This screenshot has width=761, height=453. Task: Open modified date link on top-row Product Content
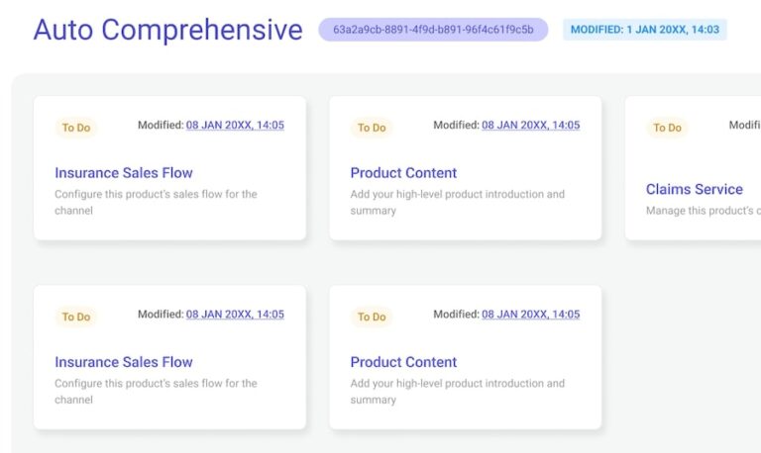tap(530, 126)
